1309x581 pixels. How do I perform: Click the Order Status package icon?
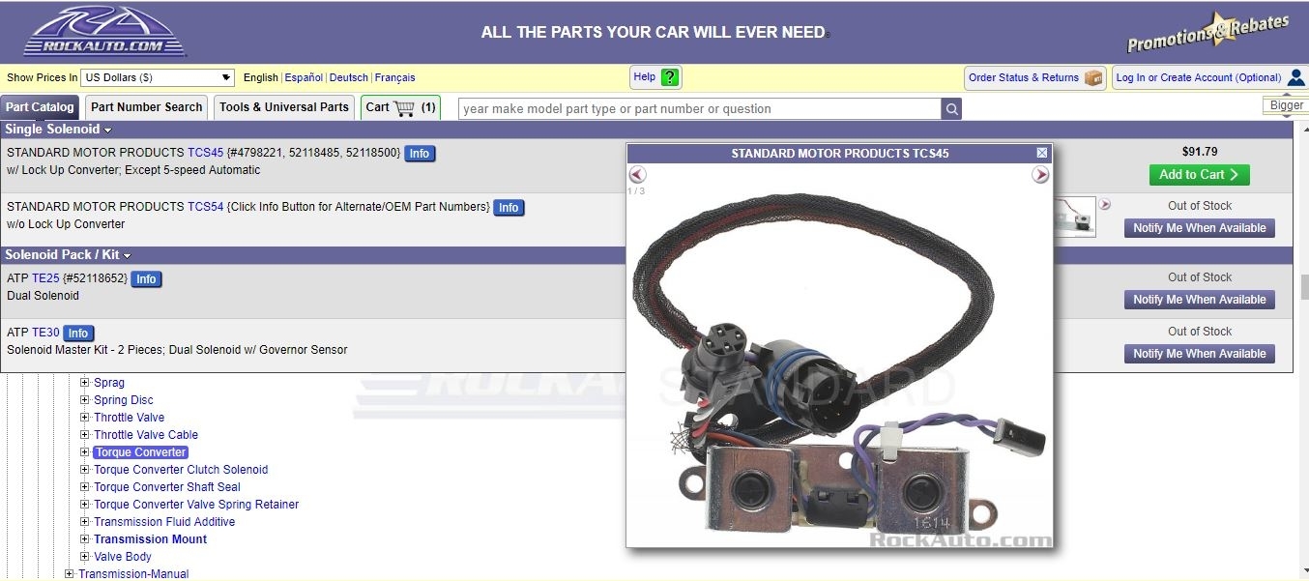pyautogui.click(x=1093, y=78)
